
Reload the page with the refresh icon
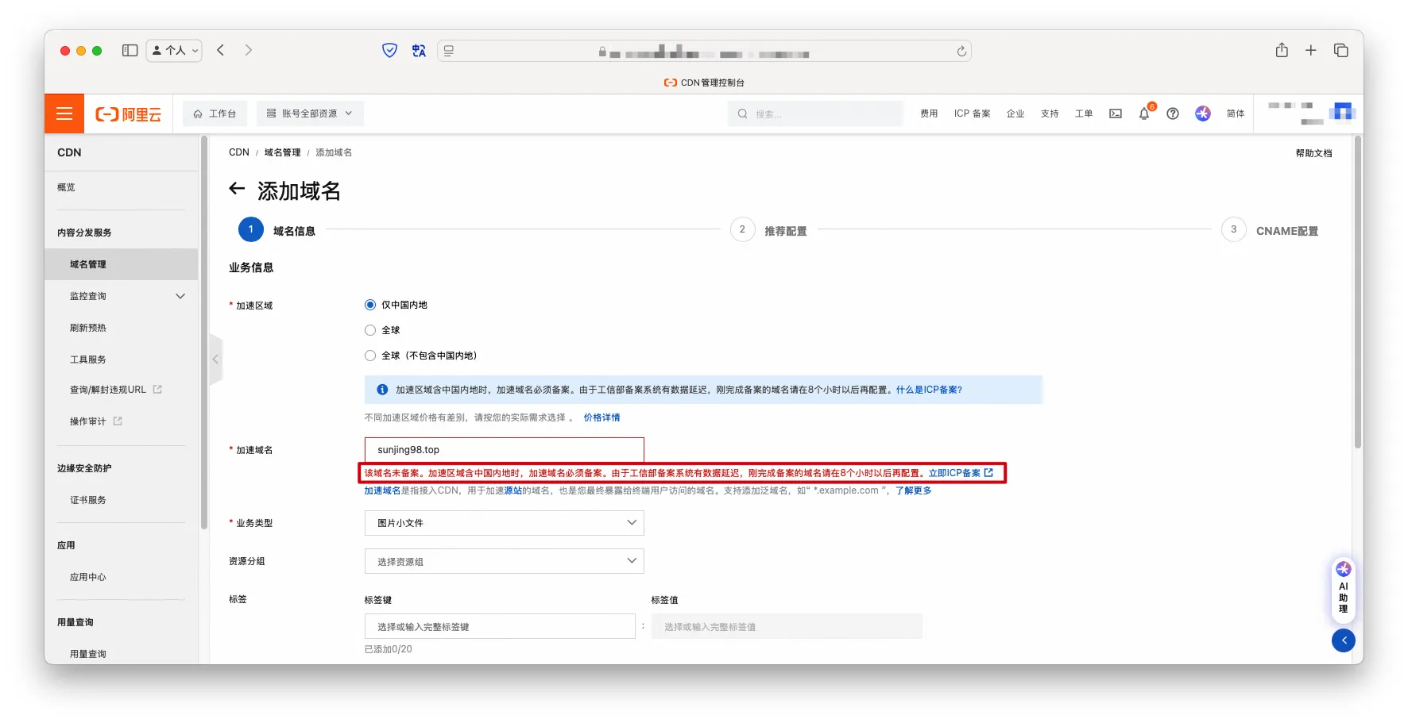pos(961,51)
